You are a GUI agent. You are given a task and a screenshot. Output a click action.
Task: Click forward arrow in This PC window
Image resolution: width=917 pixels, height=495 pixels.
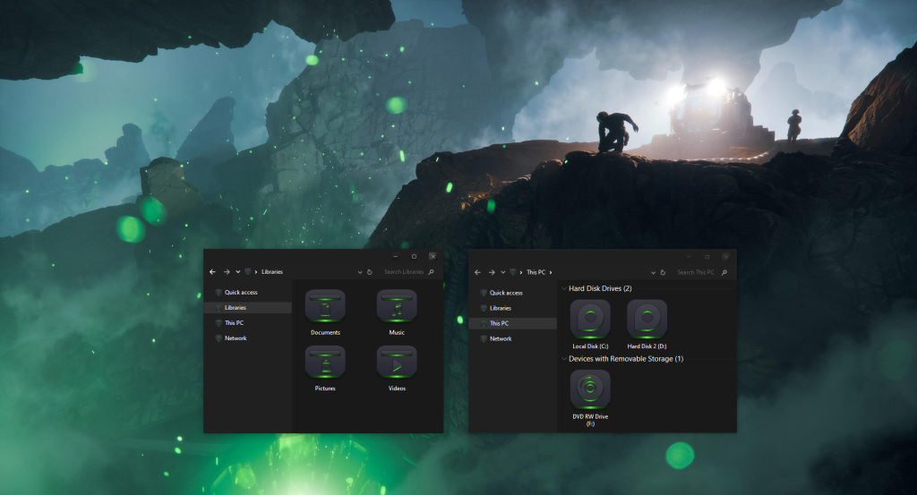pyautogui.click(x=492, y=272)
